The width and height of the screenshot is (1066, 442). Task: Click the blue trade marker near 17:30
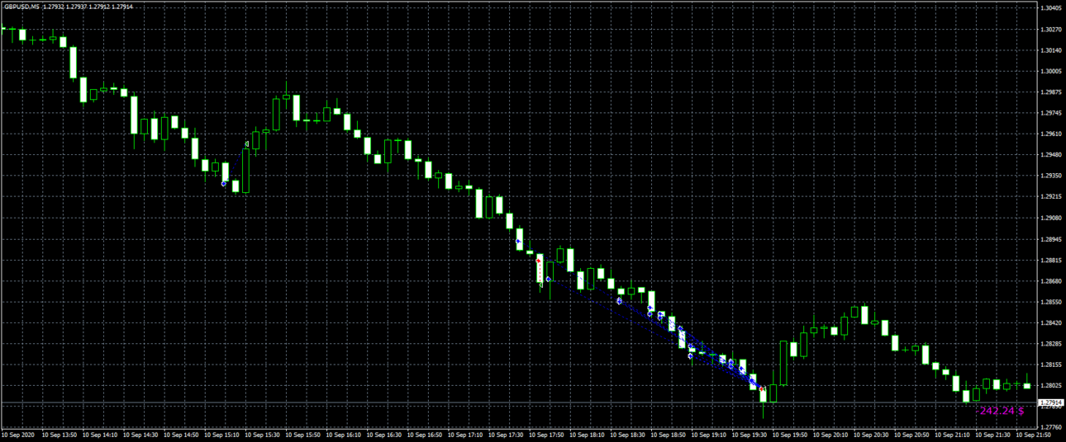pos(518,242)
